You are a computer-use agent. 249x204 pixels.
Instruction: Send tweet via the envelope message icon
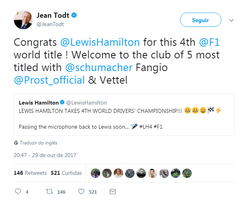pyautogui.click(x=112, y=192)
